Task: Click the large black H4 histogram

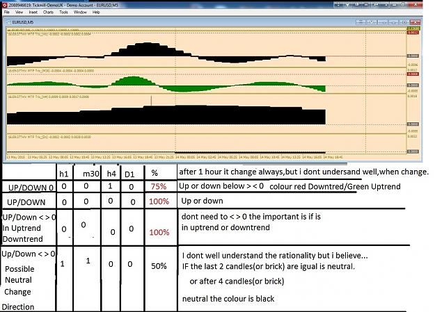Action: 166,115
